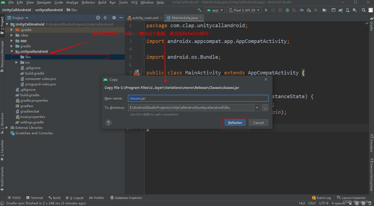Sync Project with Gradle Files icon
This screenshot has width=374, height=206.
[341, 10]
